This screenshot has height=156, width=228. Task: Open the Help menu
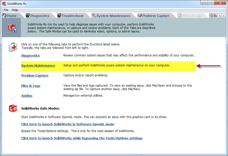tap(15, 10)
